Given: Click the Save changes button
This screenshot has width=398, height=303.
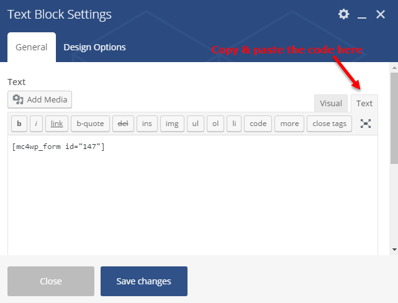Looking at the screenshot, I should tap(144, 281).
